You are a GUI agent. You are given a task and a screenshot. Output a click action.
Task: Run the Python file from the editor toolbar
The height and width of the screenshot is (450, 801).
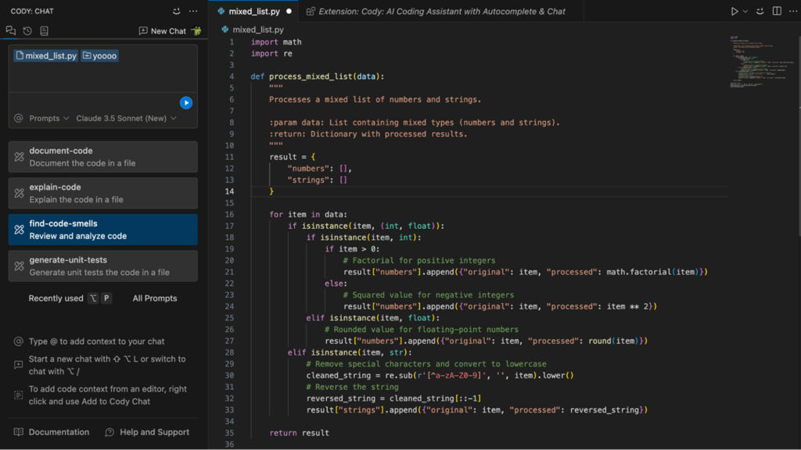click(x=735, y=11)
